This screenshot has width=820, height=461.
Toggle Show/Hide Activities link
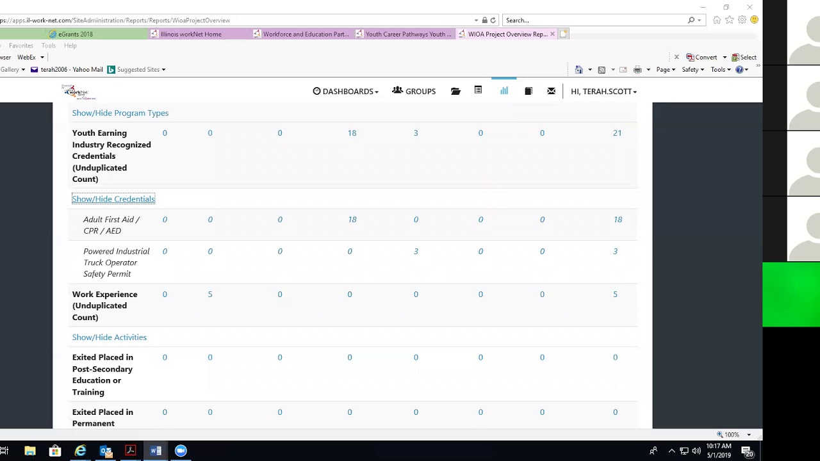[110, 337]
